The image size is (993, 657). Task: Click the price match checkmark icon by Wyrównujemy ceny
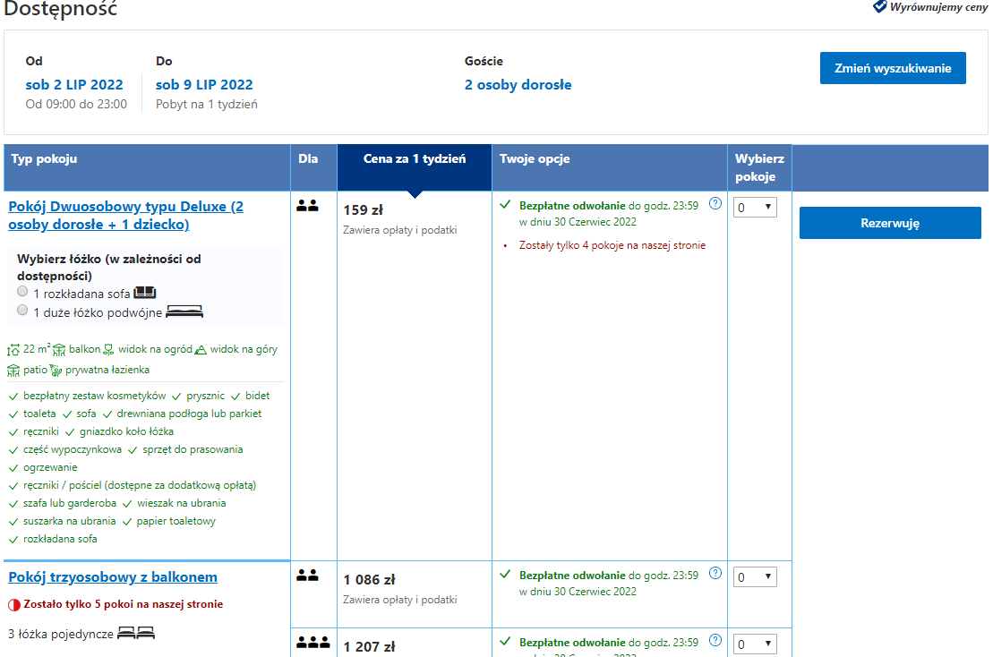tap(879, 7)
